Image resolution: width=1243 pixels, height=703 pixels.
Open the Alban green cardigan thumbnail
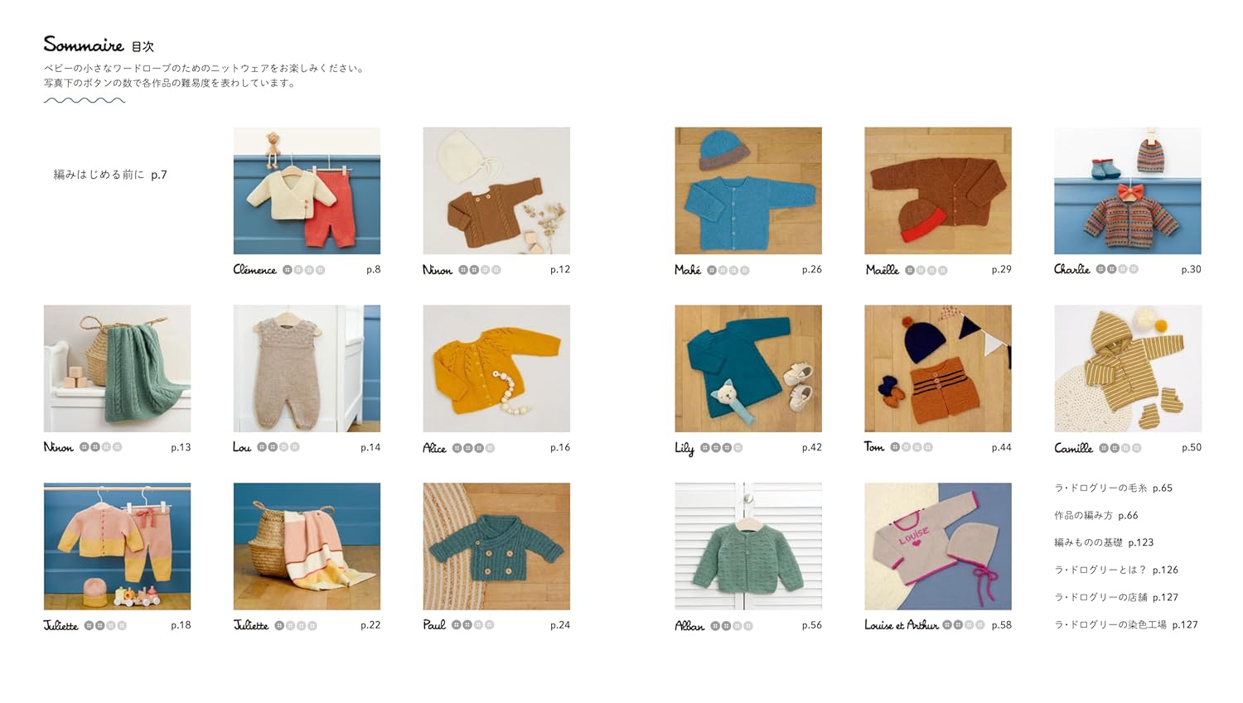pos(748,547)
